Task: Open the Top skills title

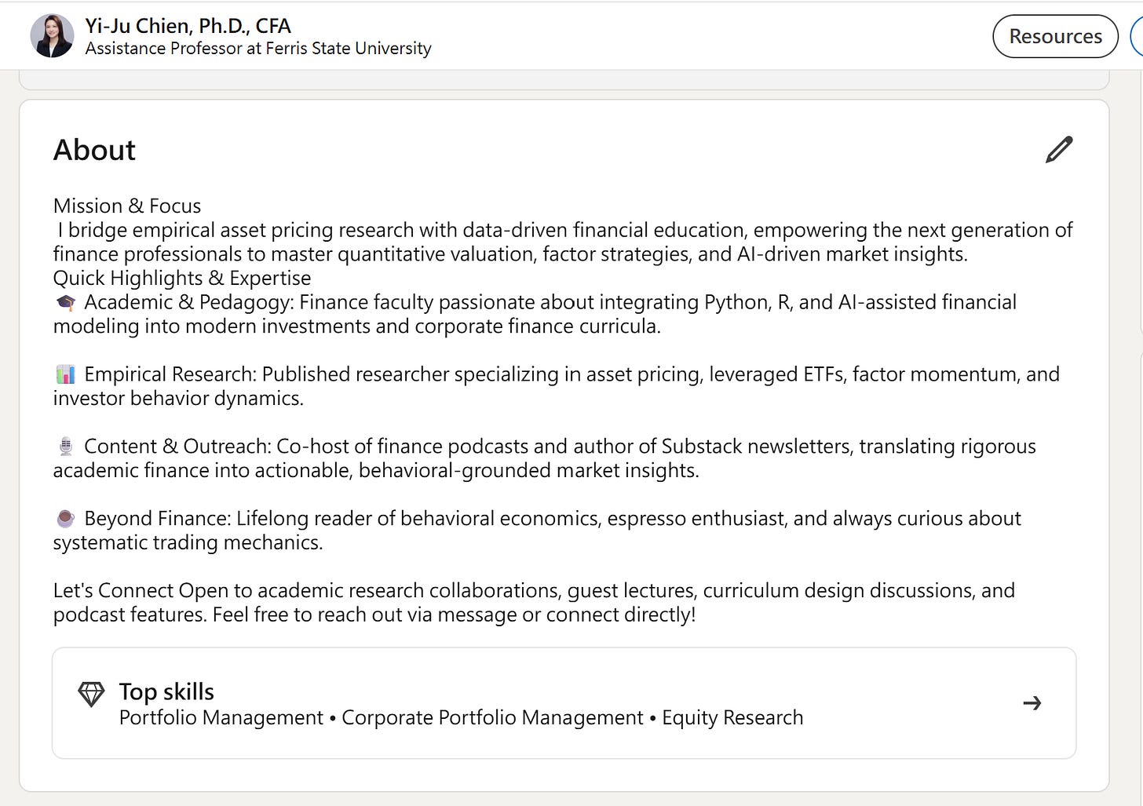Action: click(x=166, y=691)
